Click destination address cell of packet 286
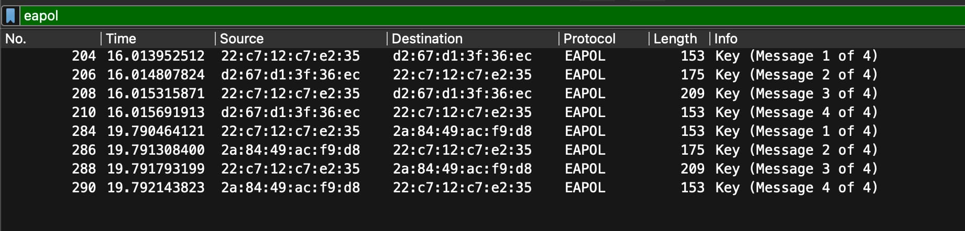965x231 pixels. [462, 150]
